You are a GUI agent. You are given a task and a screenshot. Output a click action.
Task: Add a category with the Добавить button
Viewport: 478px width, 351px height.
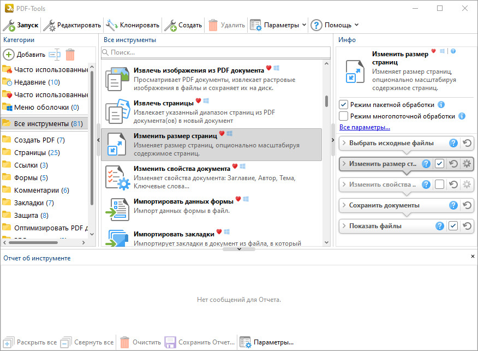(25, 55)
